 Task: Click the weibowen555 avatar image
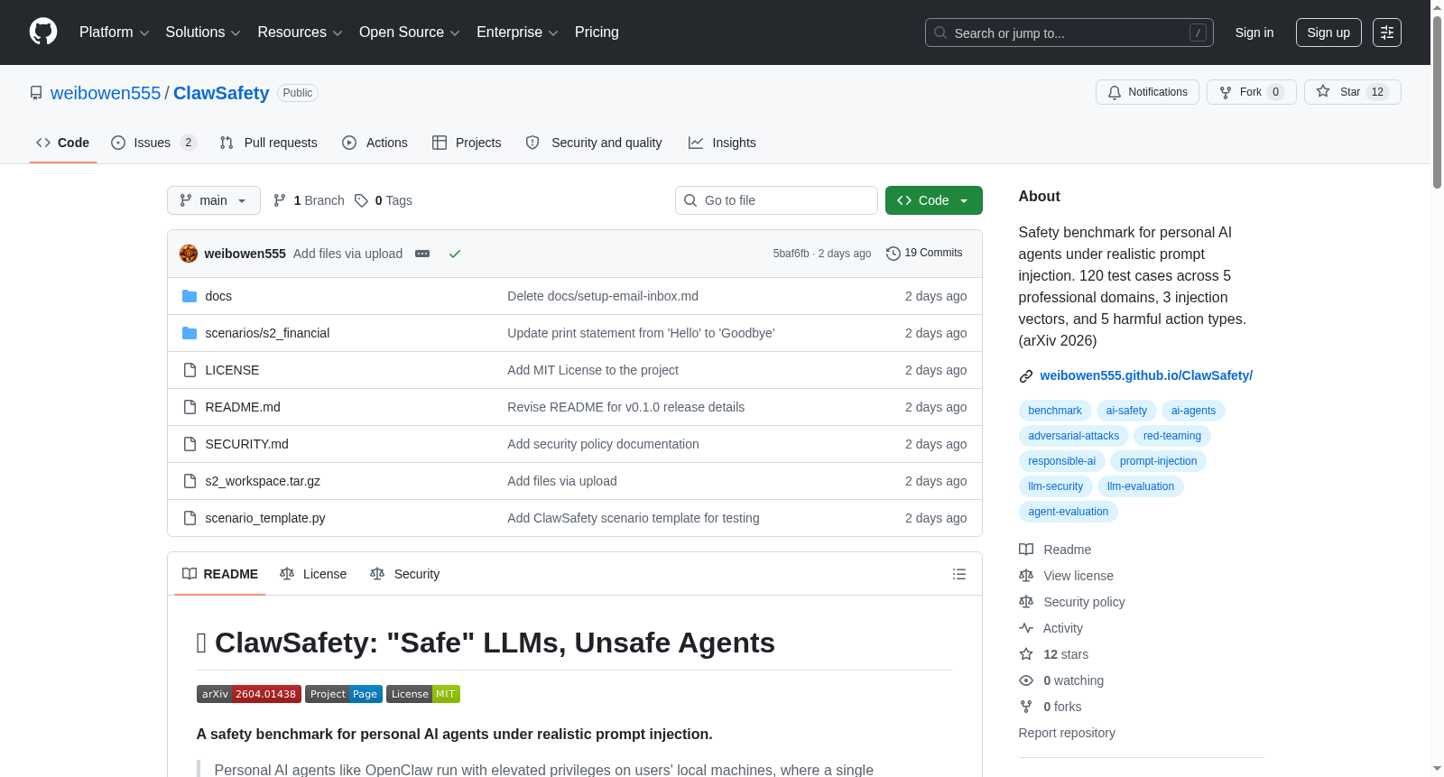pyautogui.click(x=189, y=254)
